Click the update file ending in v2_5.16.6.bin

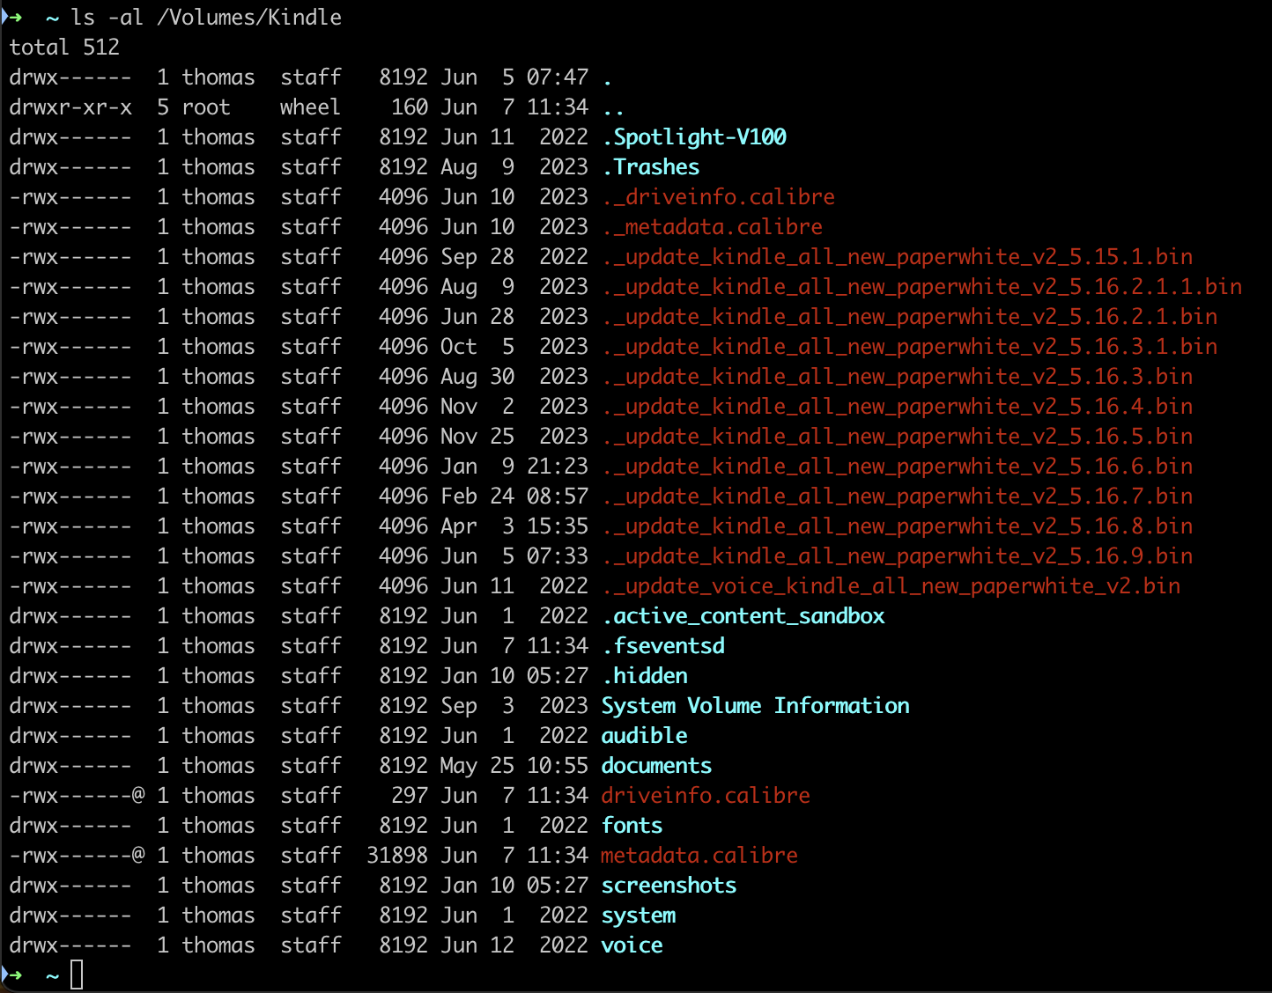point(898,467)
